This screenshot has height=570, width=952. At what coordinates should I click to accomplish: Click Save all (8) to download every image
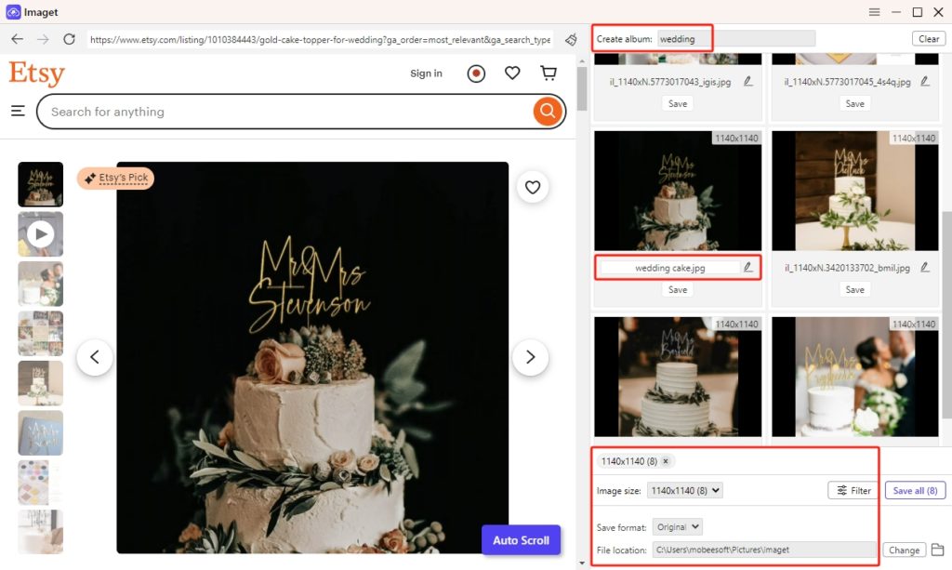(x=915, y=490)
